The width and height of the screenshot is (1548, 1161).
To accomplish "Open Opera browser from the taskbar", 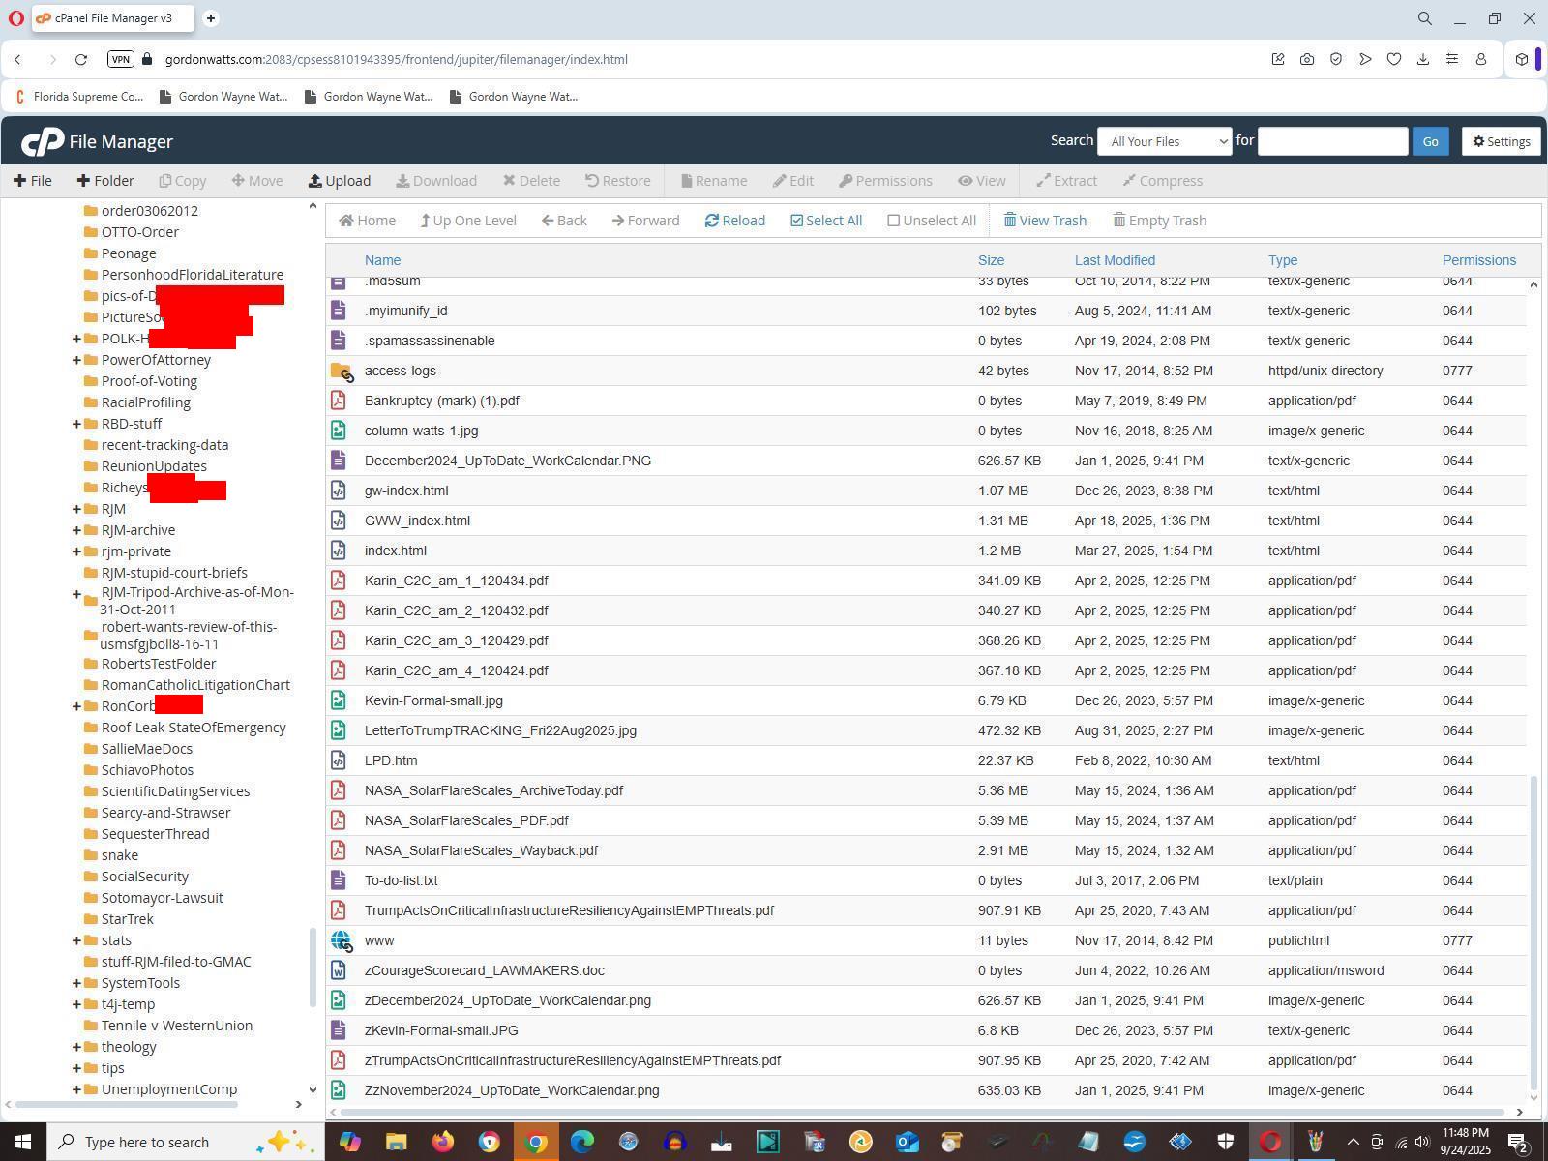I will point(1270,1142).
